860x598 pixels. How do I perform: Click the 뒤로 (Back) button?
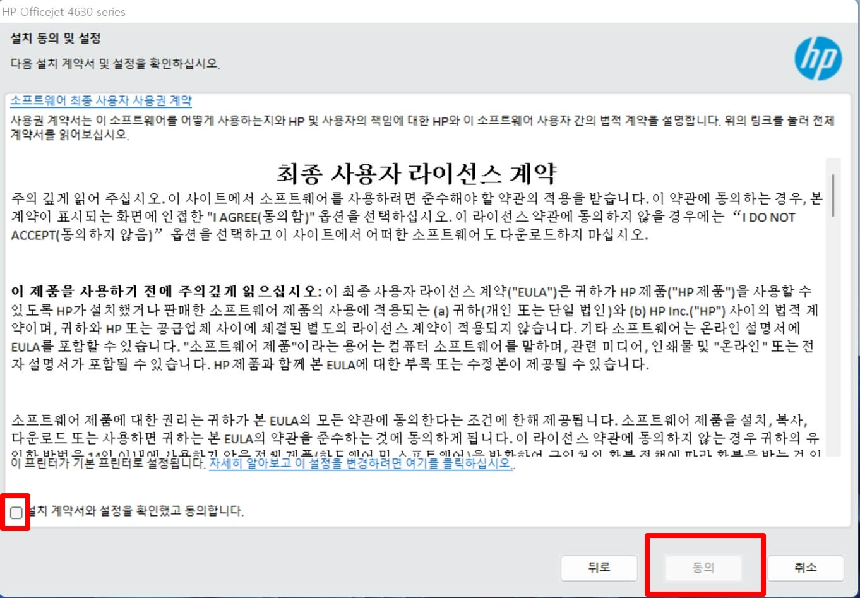point(599,567)
